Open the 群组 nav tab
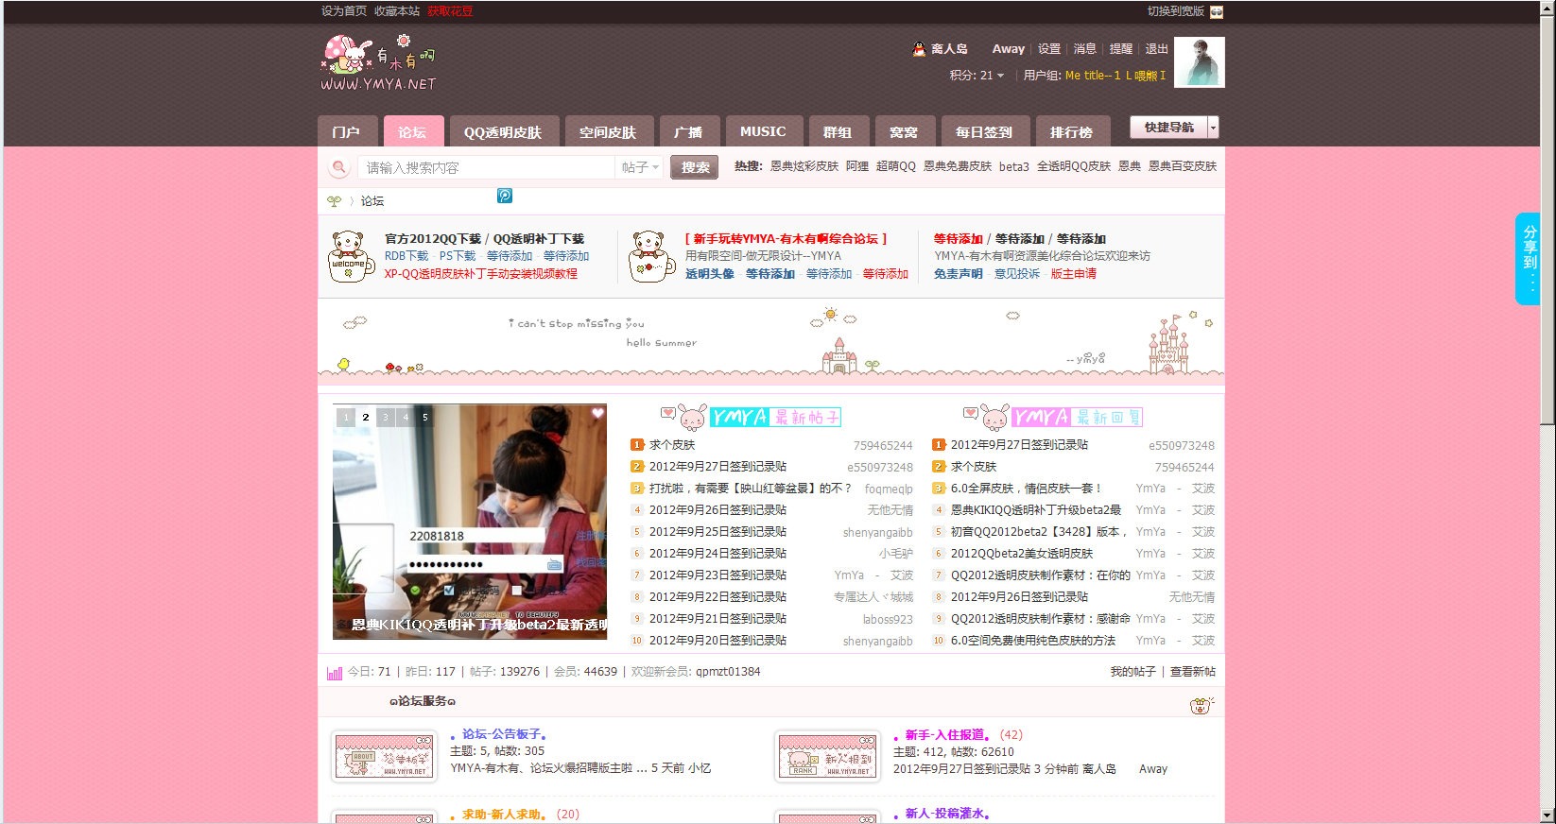The image size is (1556, 824). 838,131
